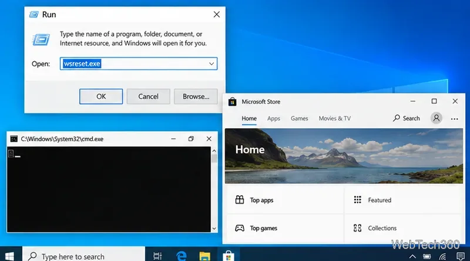The image size is (470, 261).
Task: Click the battery tray icon
Action: click(x=427, y=256)
